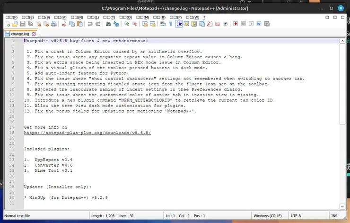Open the Replace dialog toolbar icon
This screenshot has width=350, height=223.
click(x=116, y=24)
